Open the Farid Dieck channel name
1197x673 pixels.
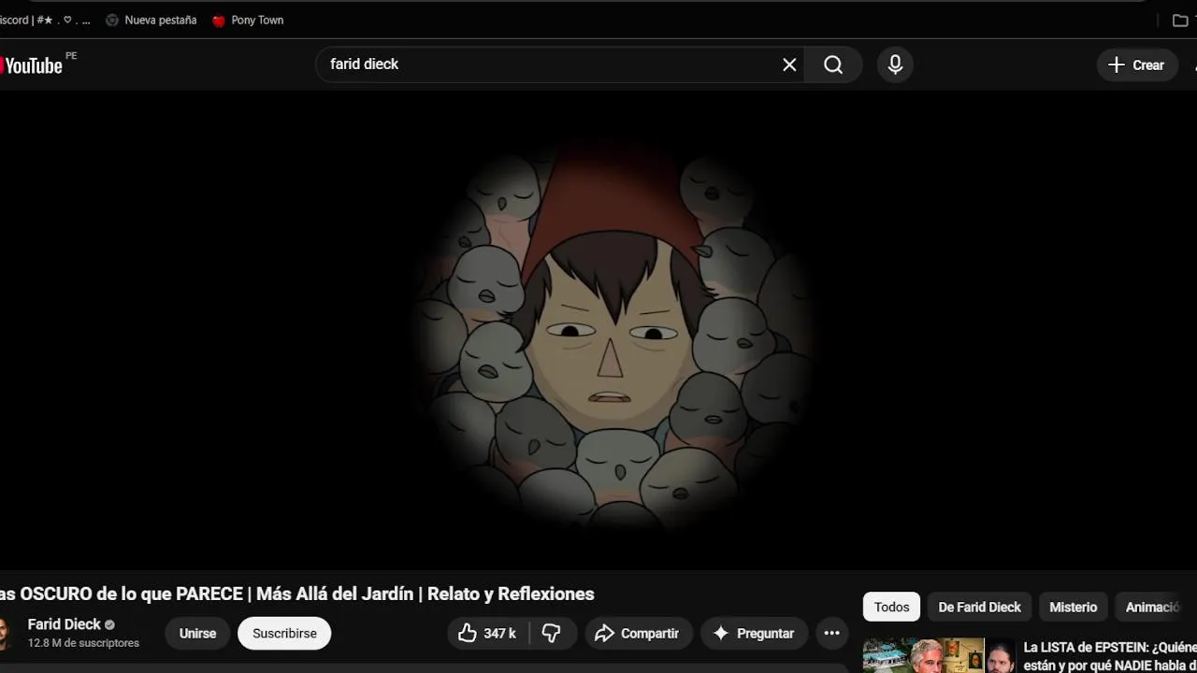click(x=64, y=624)
